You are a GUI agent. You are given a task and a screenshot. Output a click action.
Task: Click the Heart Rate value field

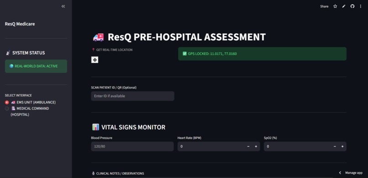point(211,147)
